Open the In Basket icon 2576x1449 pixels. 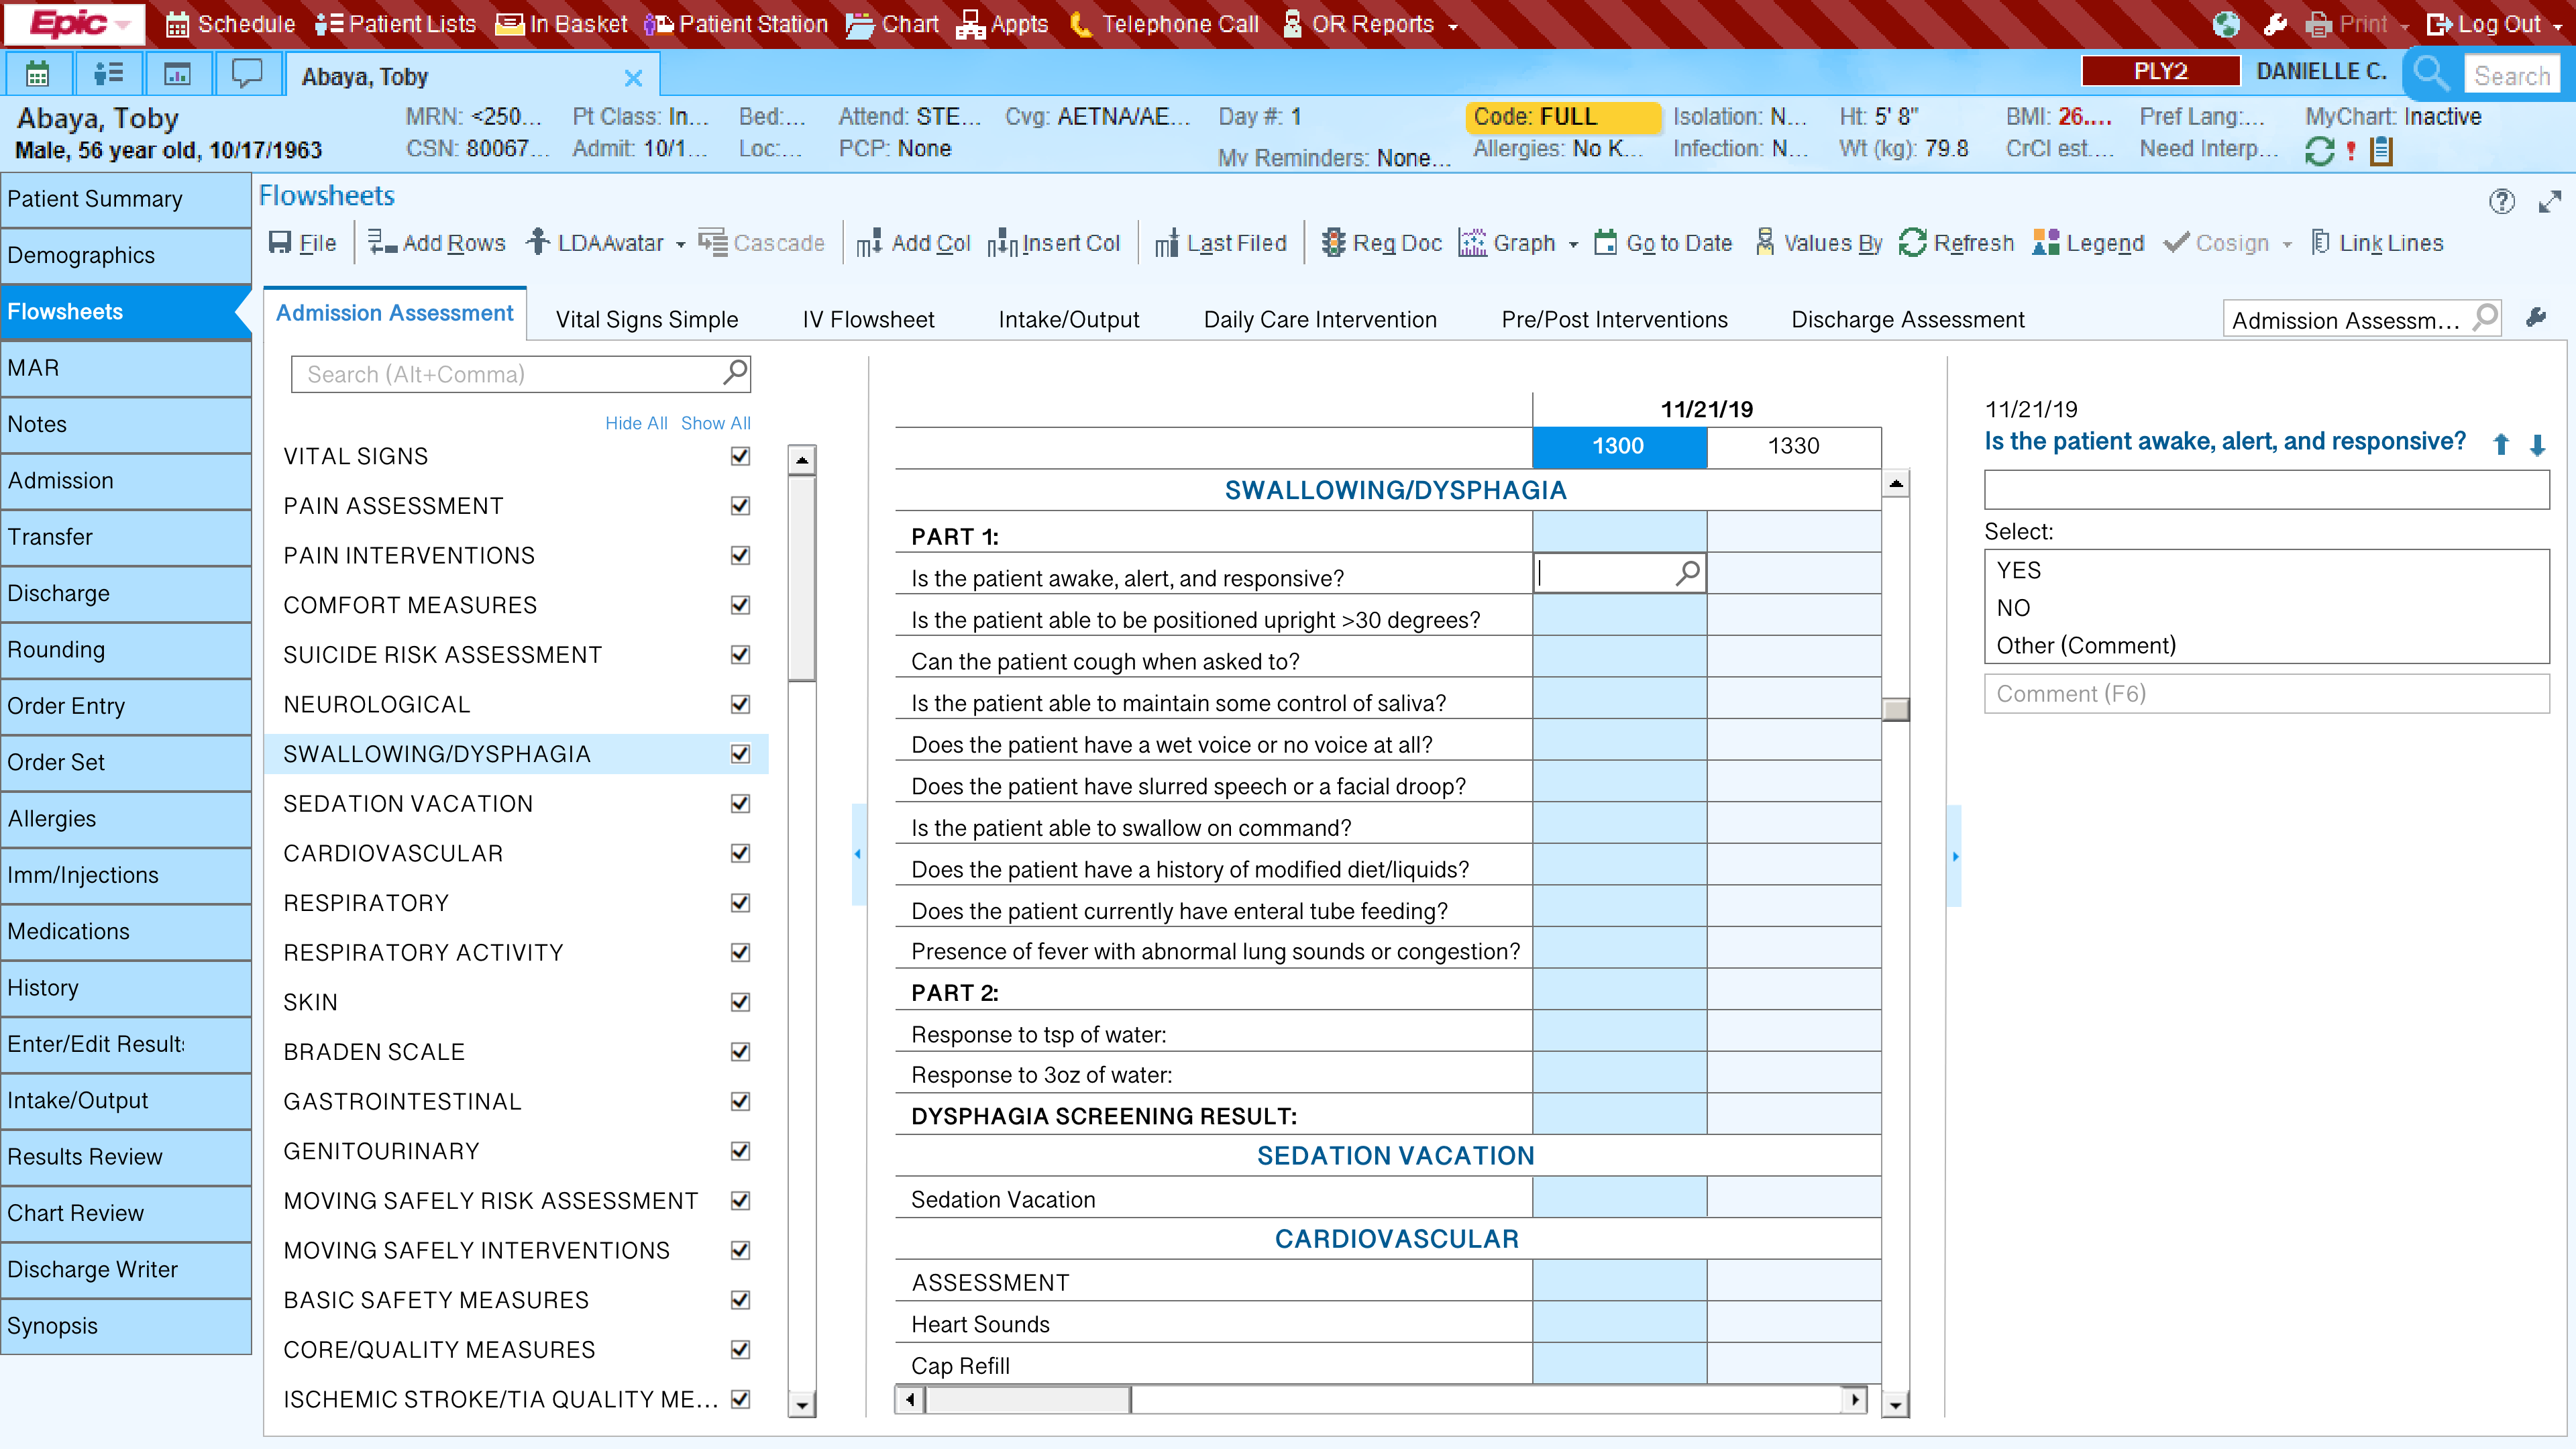tap(509, 25)
